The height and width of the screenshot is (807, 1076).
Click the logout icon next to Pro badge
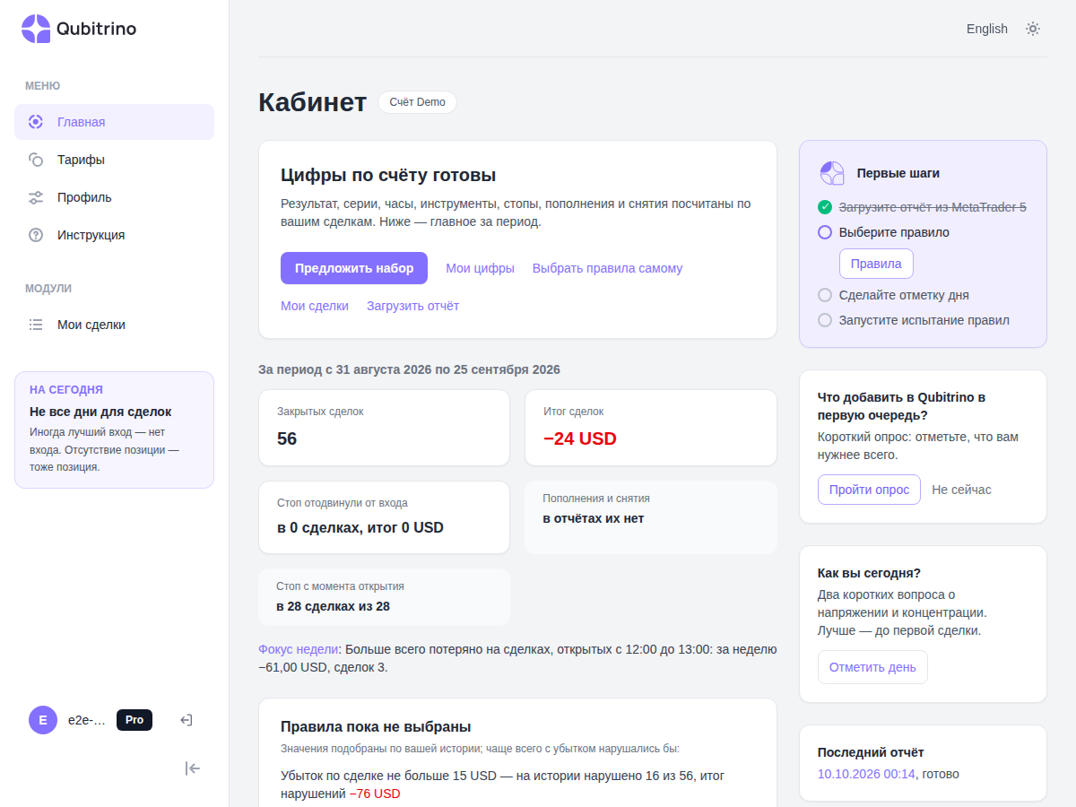click(187, 719)
